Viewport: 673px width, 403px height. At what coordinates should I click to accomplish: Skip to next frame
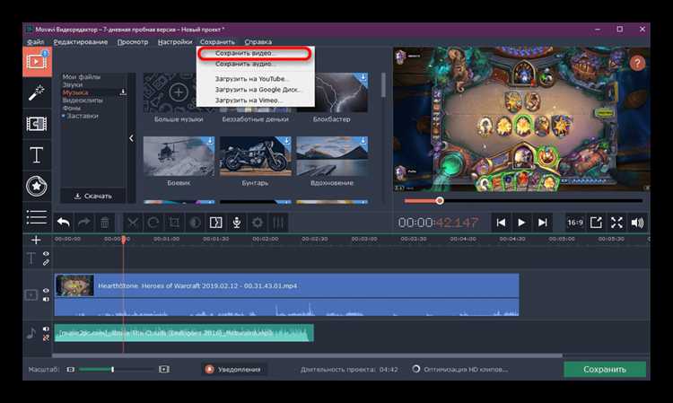click(543, 223)
